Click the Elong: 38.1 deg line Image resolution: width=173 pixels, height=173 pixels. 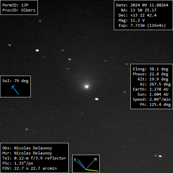click(150, 69)
